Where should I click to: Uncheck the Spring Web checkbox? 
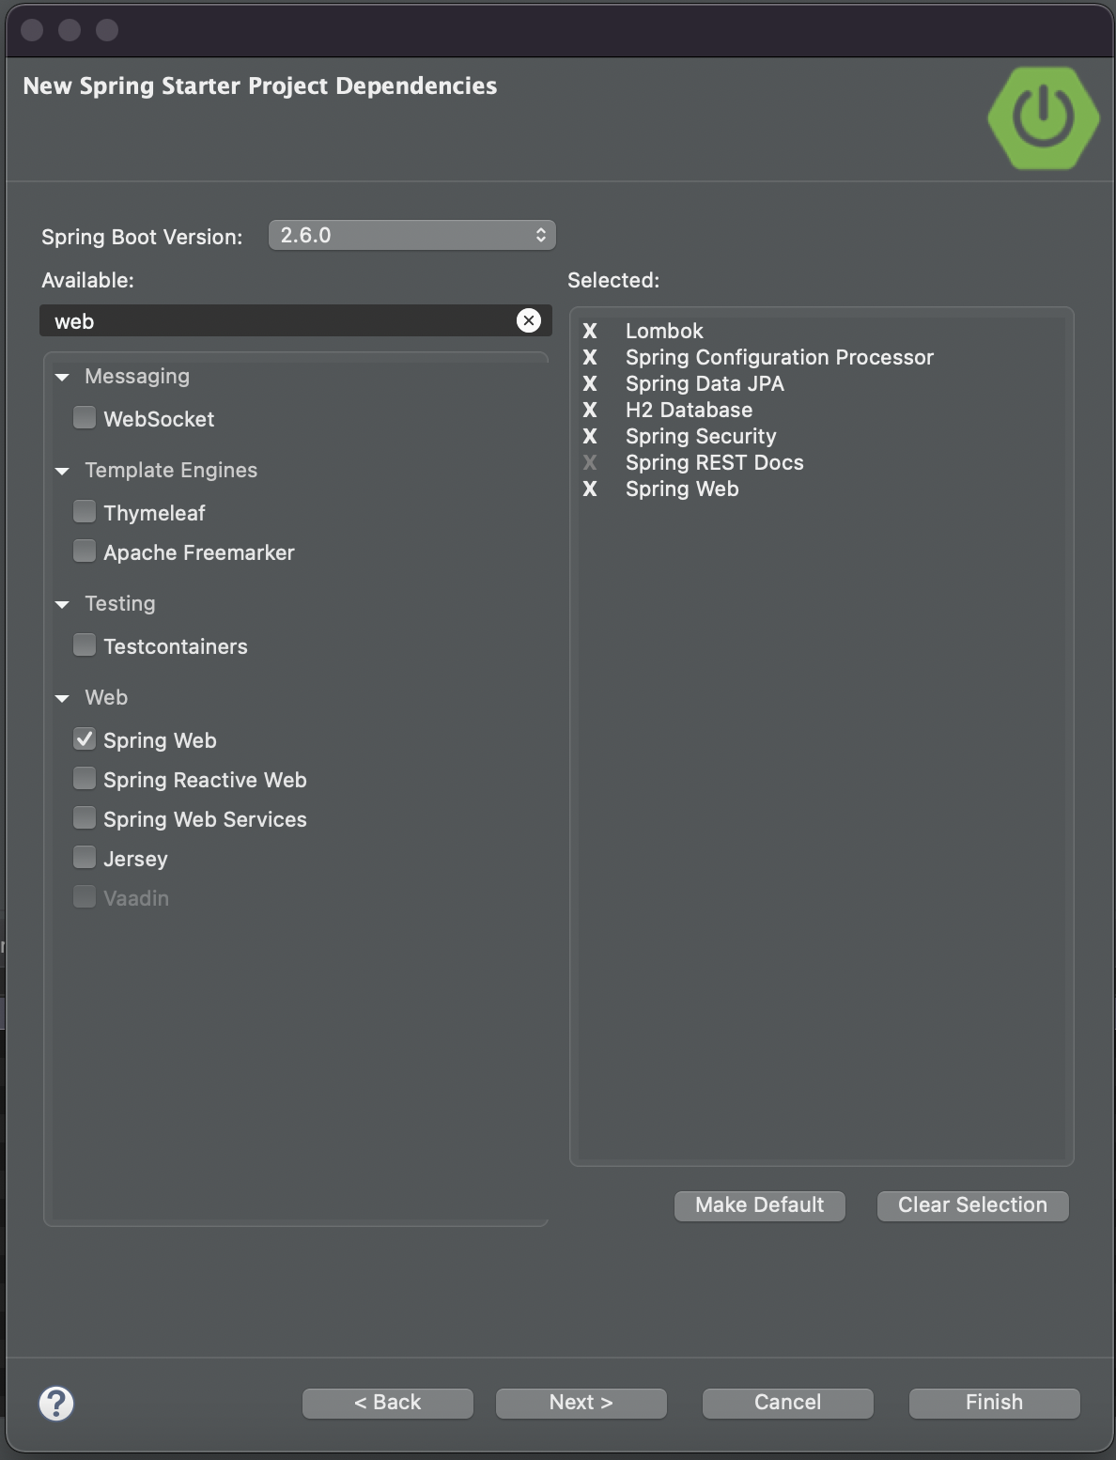tap(85, 738)
